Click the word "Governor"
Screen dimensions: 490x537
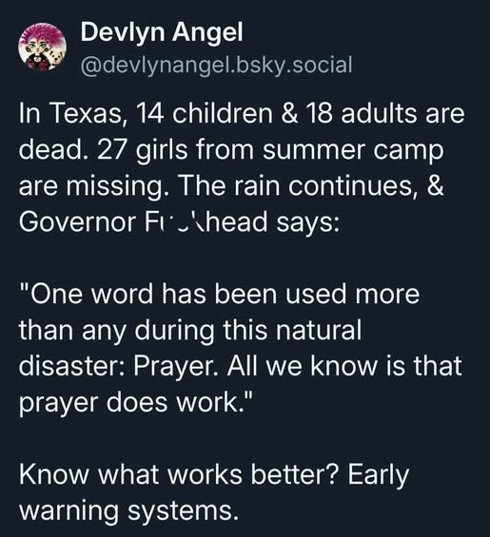(x=76, y=221)
